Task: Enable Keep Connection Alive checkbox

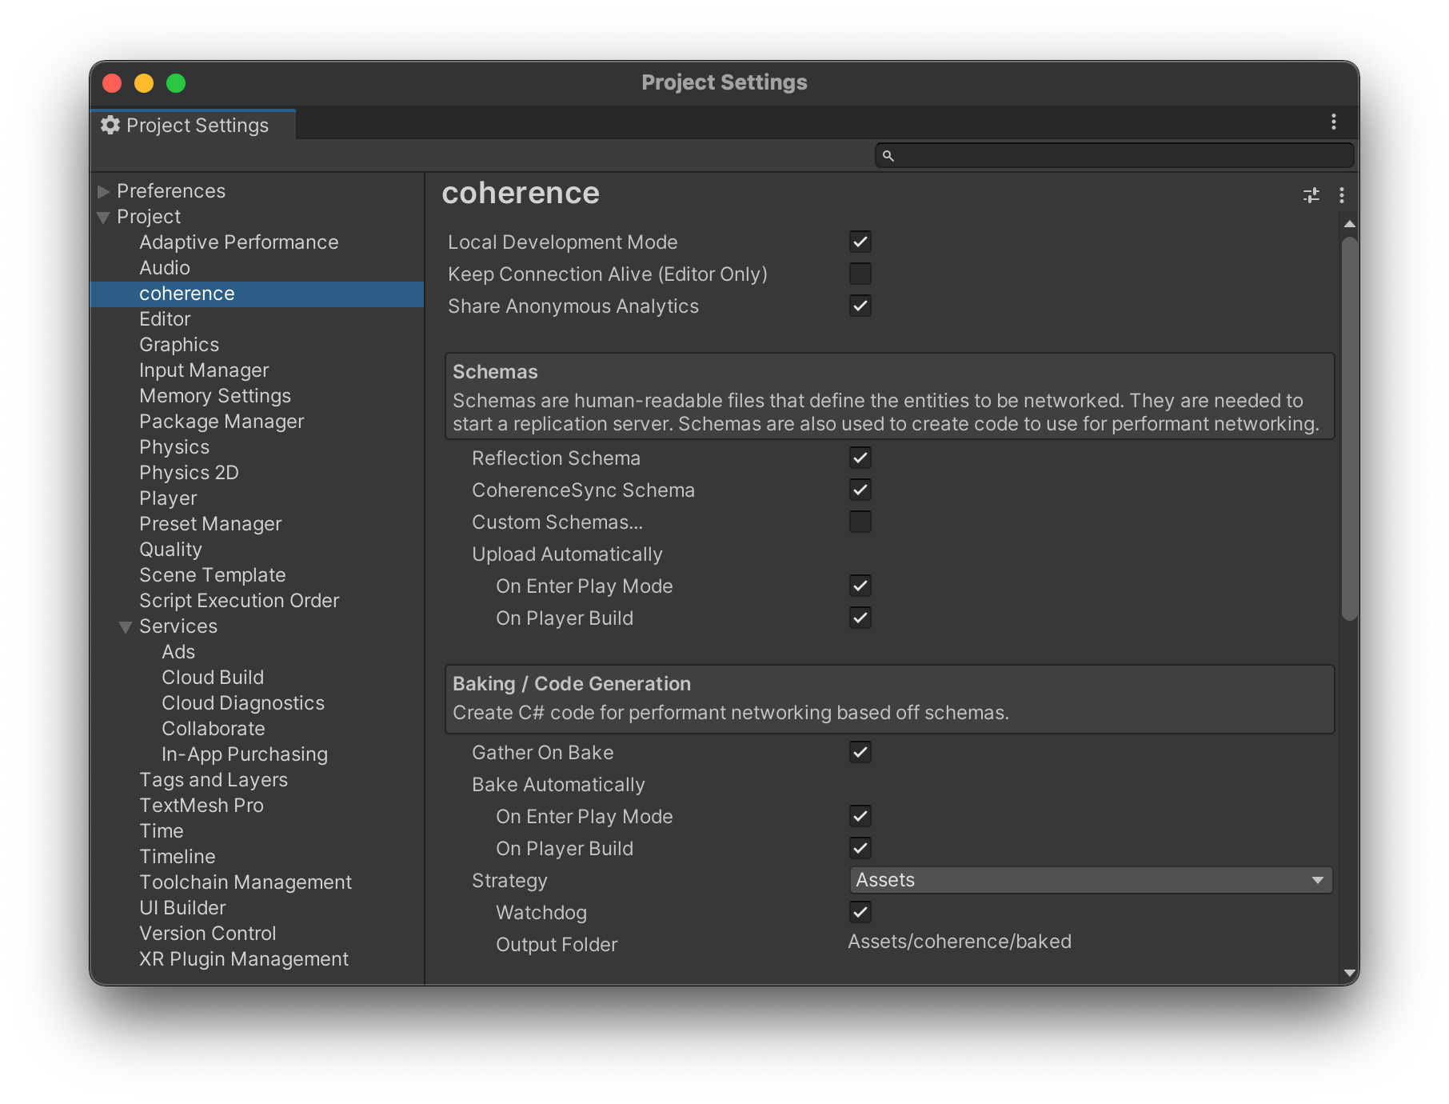Action: click(860, 274)
